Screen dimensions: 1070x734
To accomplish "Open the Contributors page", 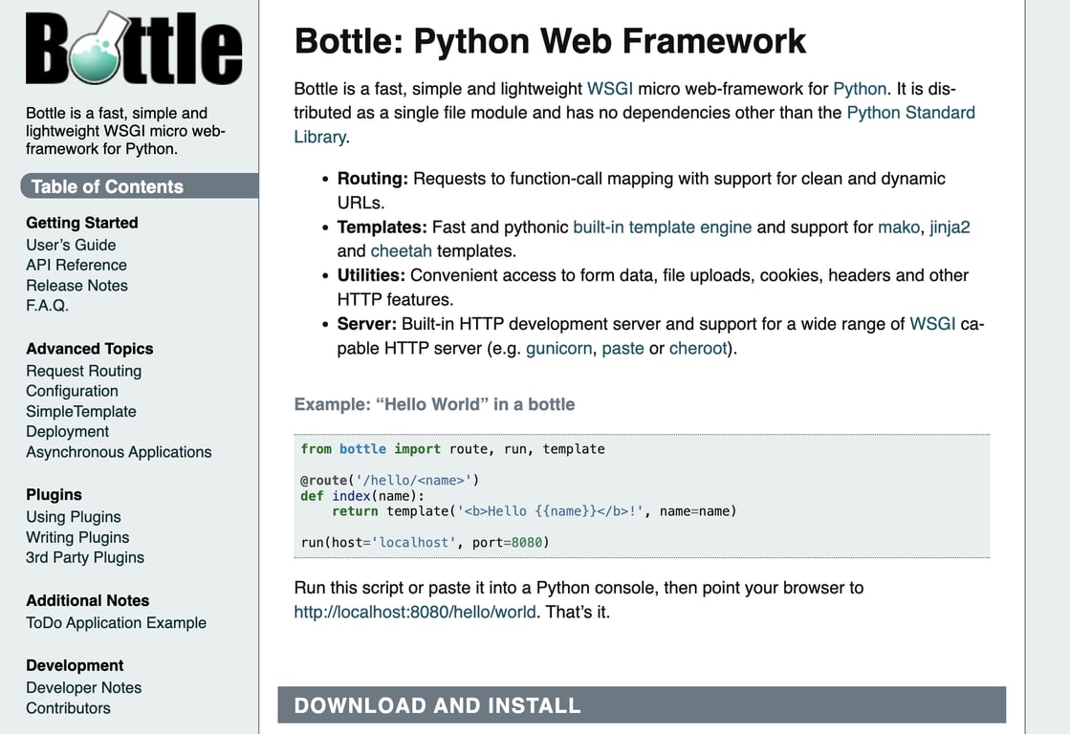I will [68, 708].
